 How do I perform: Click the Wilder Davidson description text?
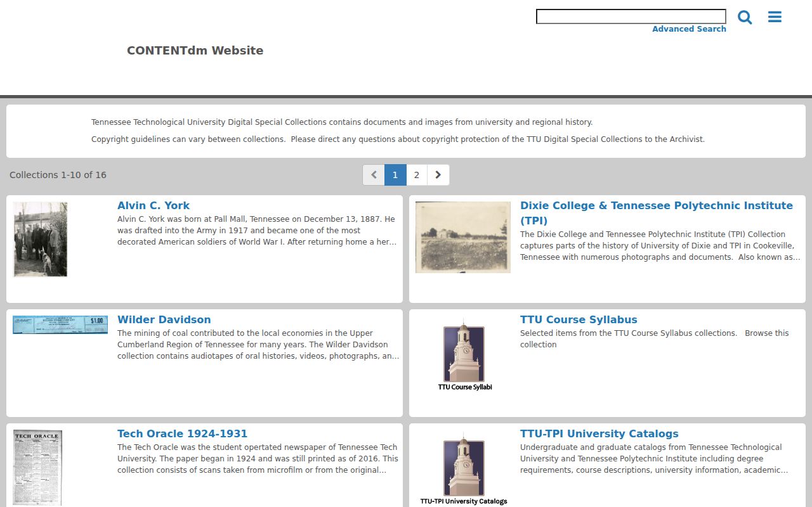click(258, 345)
